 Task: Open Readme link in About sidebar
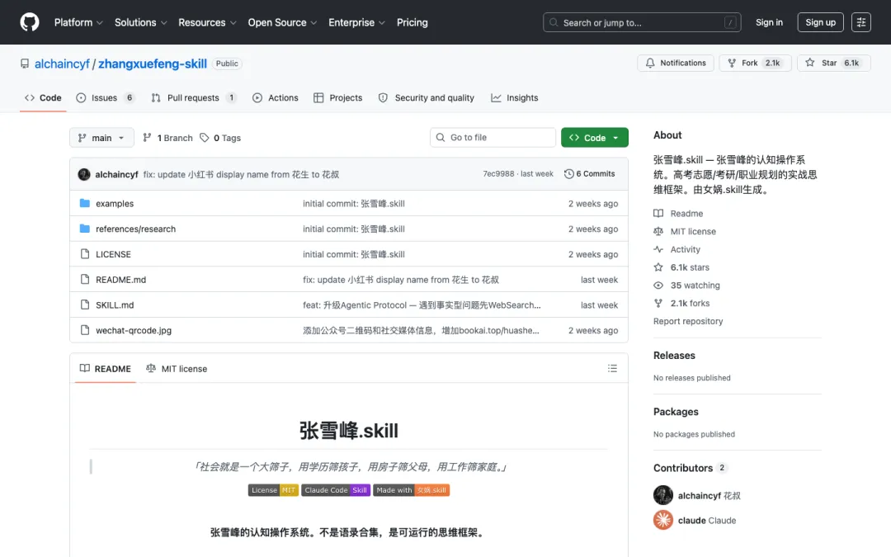pos(678,213)
